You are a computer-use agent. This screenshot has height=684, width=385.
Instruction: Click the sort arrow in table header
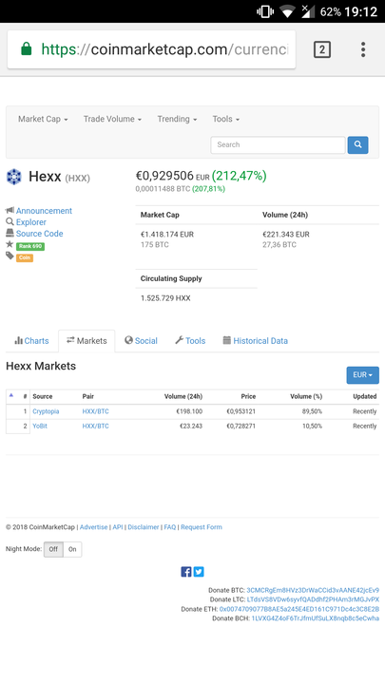10,395
